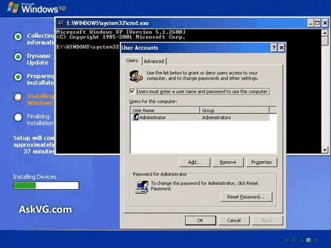The width and height of the screenshot is (331, 248).
Task: Switch to the Advanced tab
Action: pyautogui.click(x=154, y=61)
